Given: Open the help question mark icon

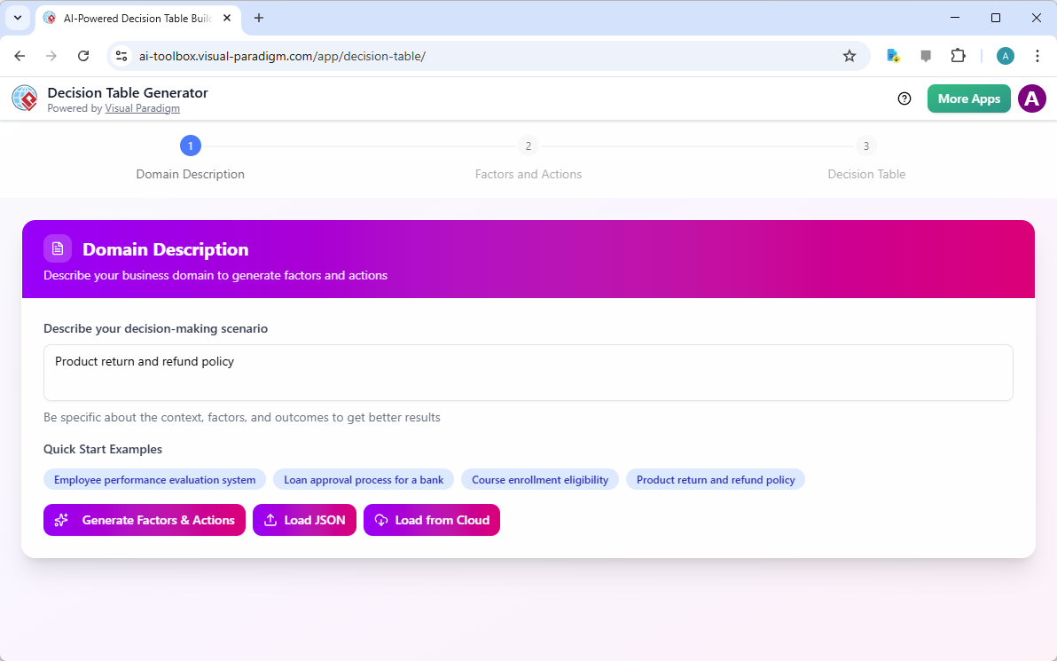Looking at the screenshot, I should coord(904,98).
